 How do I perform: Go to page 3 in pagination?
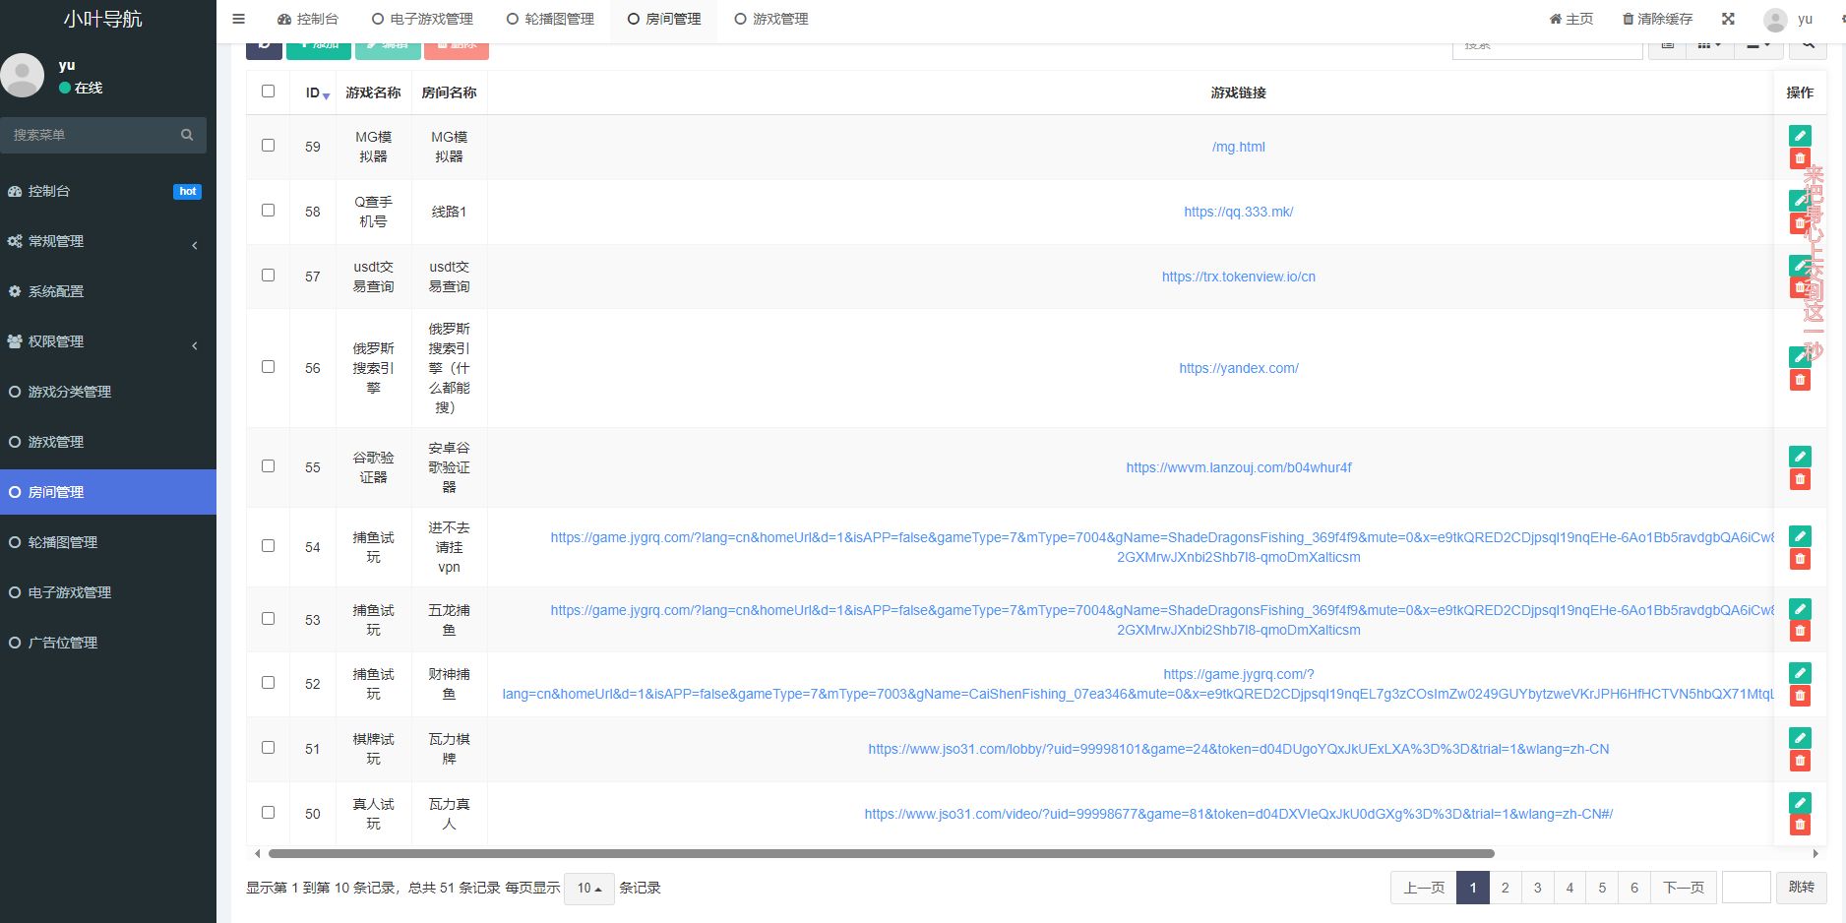(x=1537, y=887)
